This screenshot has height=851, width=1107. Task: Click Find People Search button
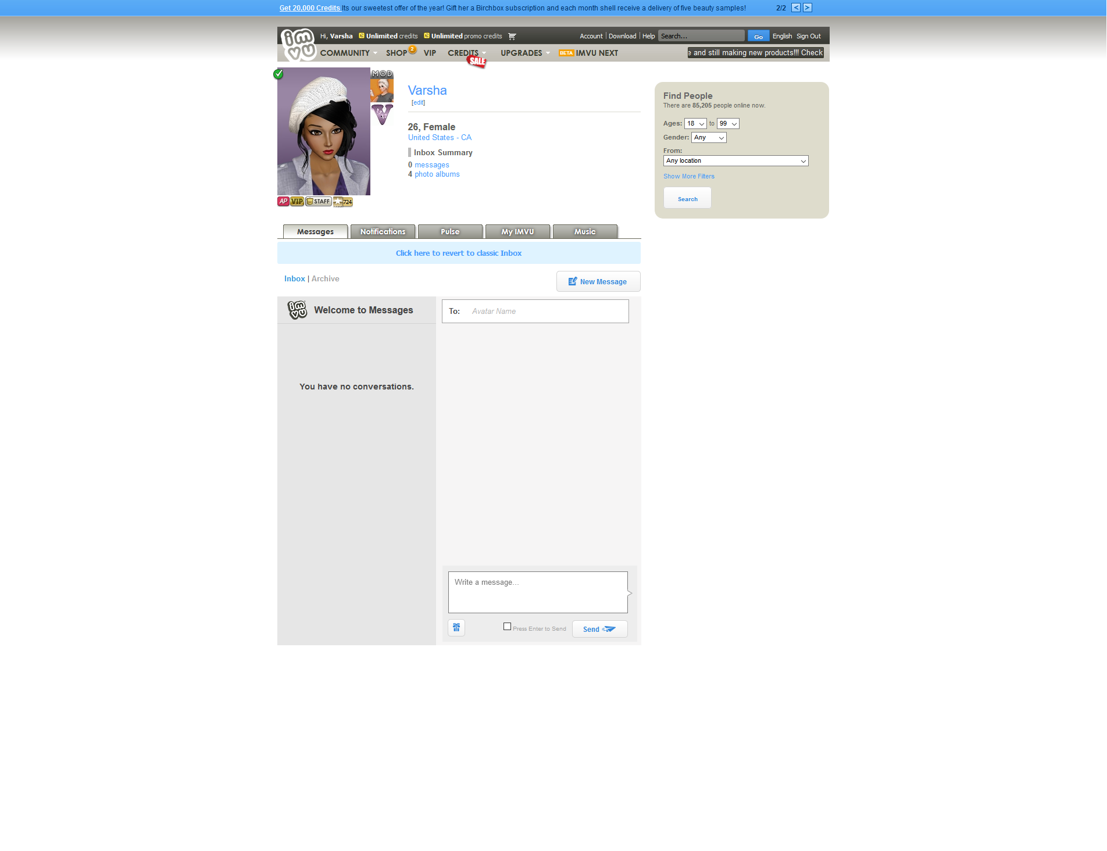pyautogui.click(x=687, y=198)
